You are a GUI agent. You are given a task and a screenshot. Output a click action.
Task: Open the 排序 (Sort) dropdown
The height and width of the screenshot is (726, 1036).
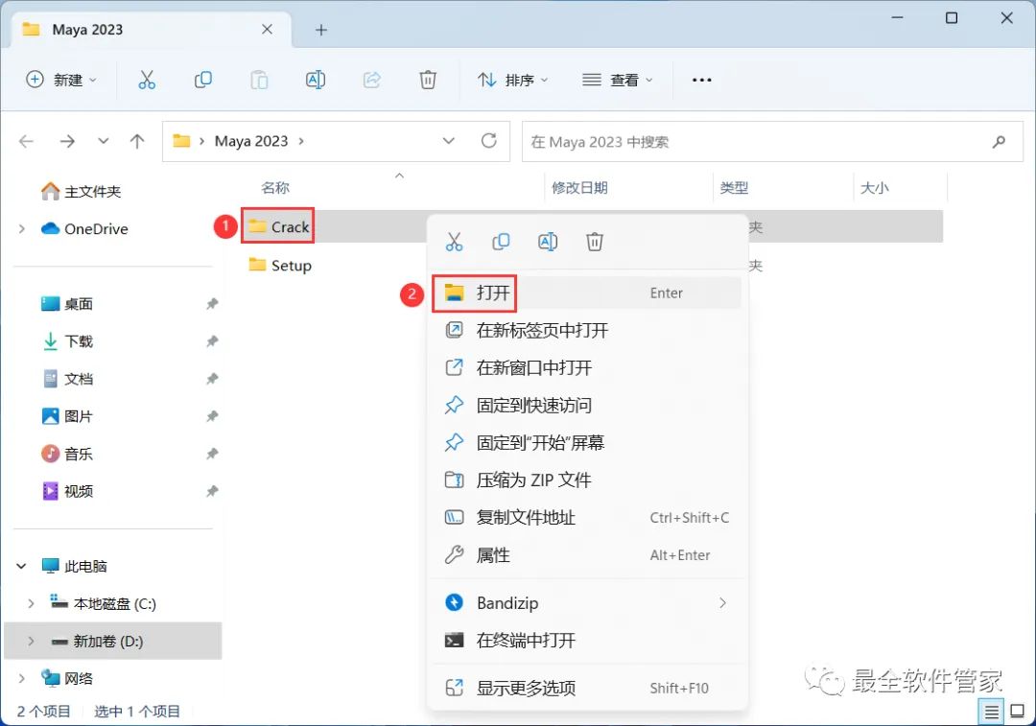tap(512, 80)
